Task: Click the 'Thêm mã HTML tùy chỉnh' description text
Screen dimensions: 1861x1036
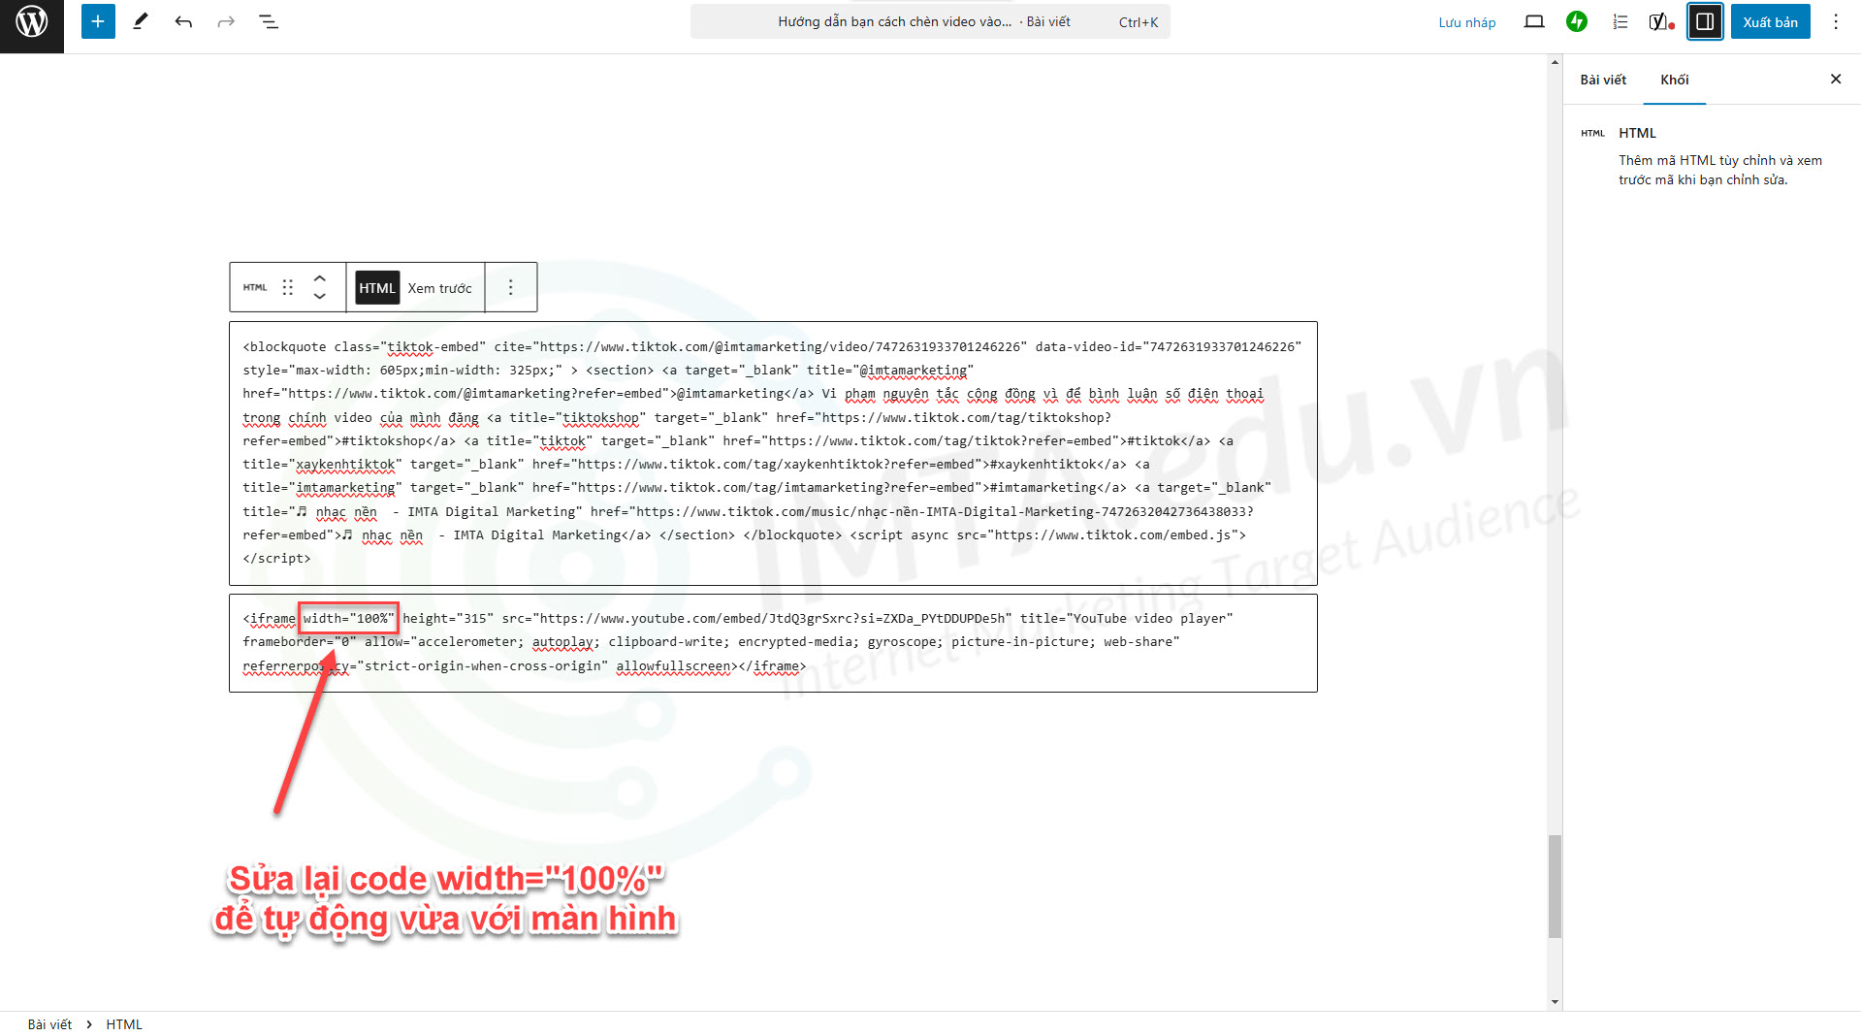Action: [1719, 170]
